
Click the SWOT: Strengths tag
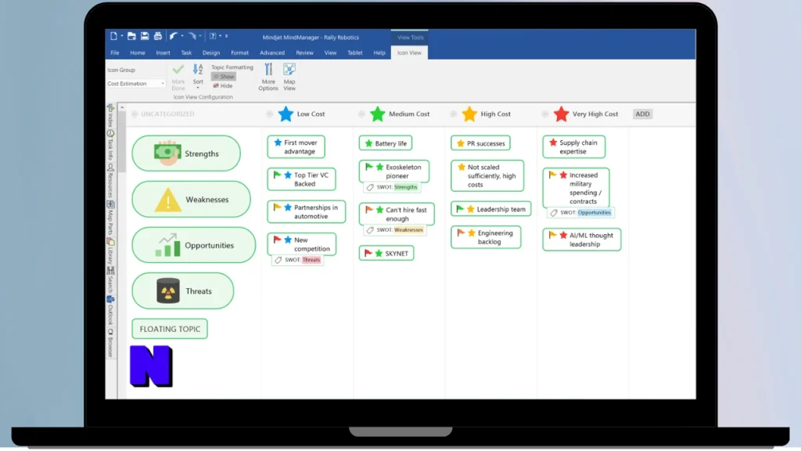(x=393, y=187)
